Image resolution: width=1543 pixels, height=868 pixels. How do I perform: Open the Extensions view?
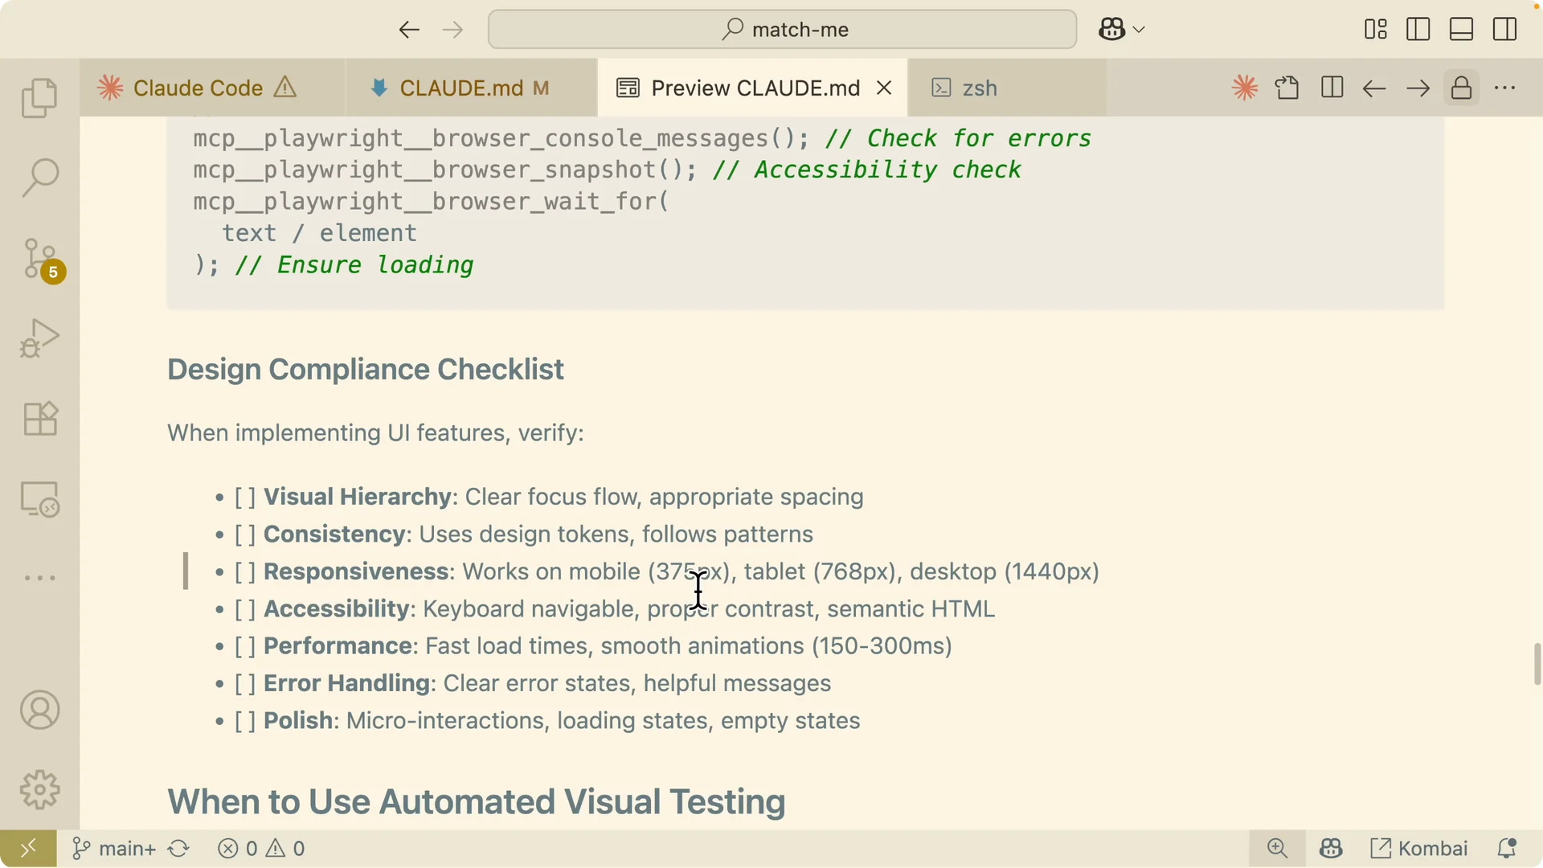click(39, 419)
